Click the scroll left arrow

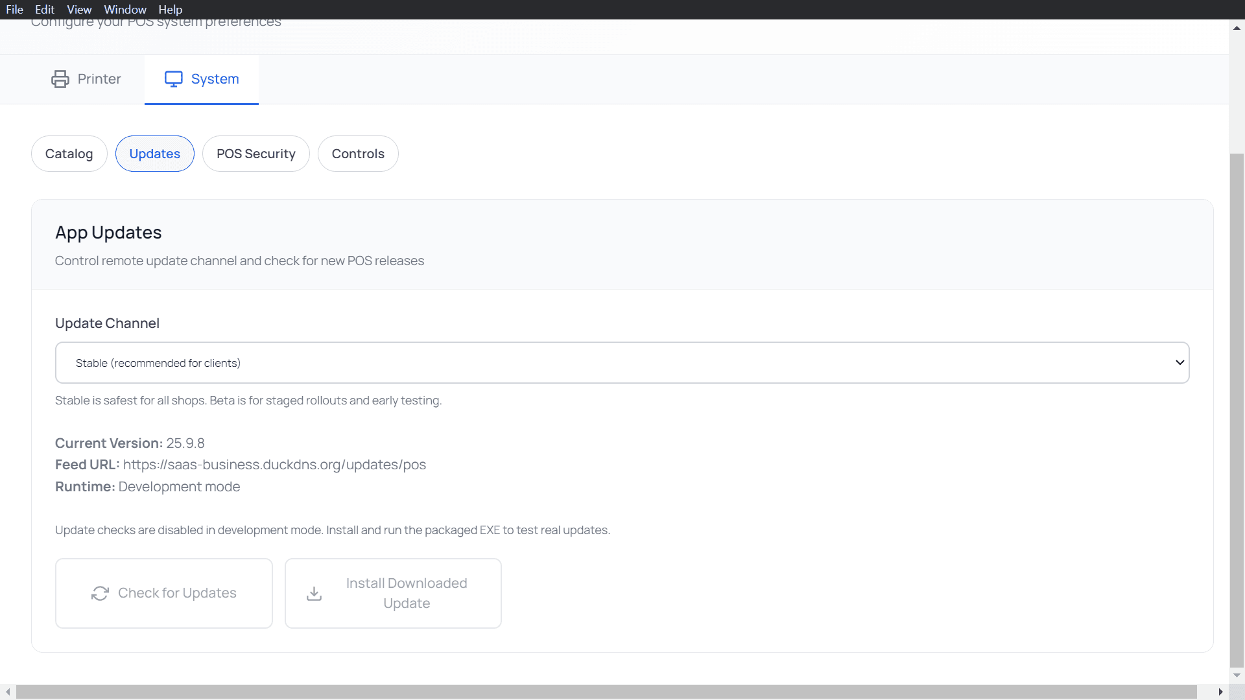tap(8, 692)
